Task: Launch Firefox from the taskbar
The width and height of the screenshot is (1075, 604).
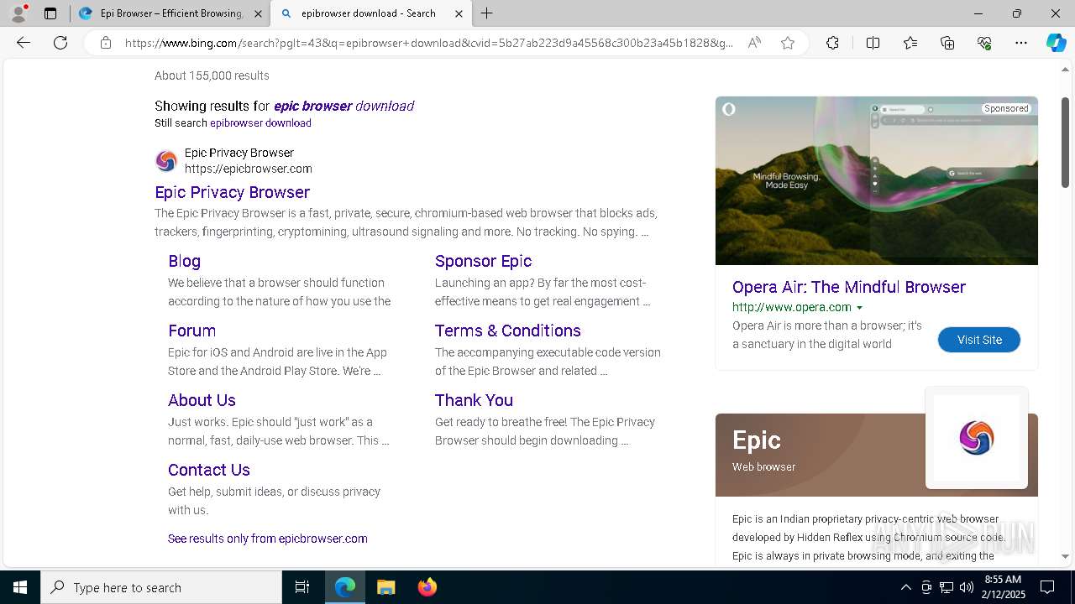Action: tap(427, 587)
